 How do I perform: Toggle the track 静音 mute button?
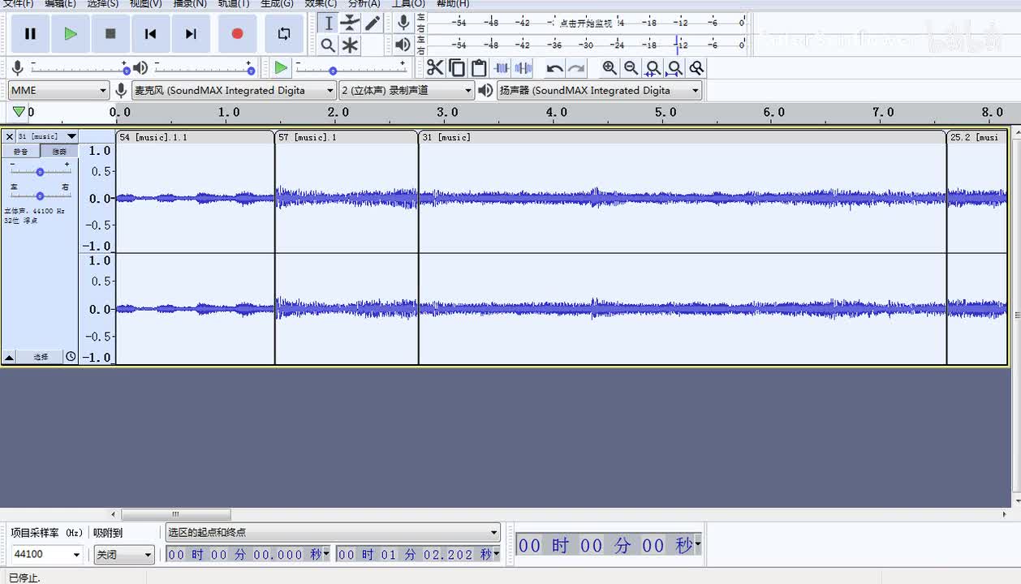click(21, 152)
